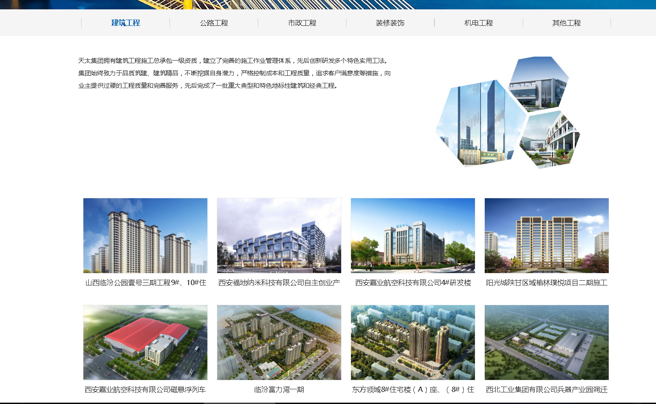Image resolution: width=656 pixels, height=404 pixels.
Task: View the 西安嘉业航空 4#研发楼 image
Action: tap(413, 235)
